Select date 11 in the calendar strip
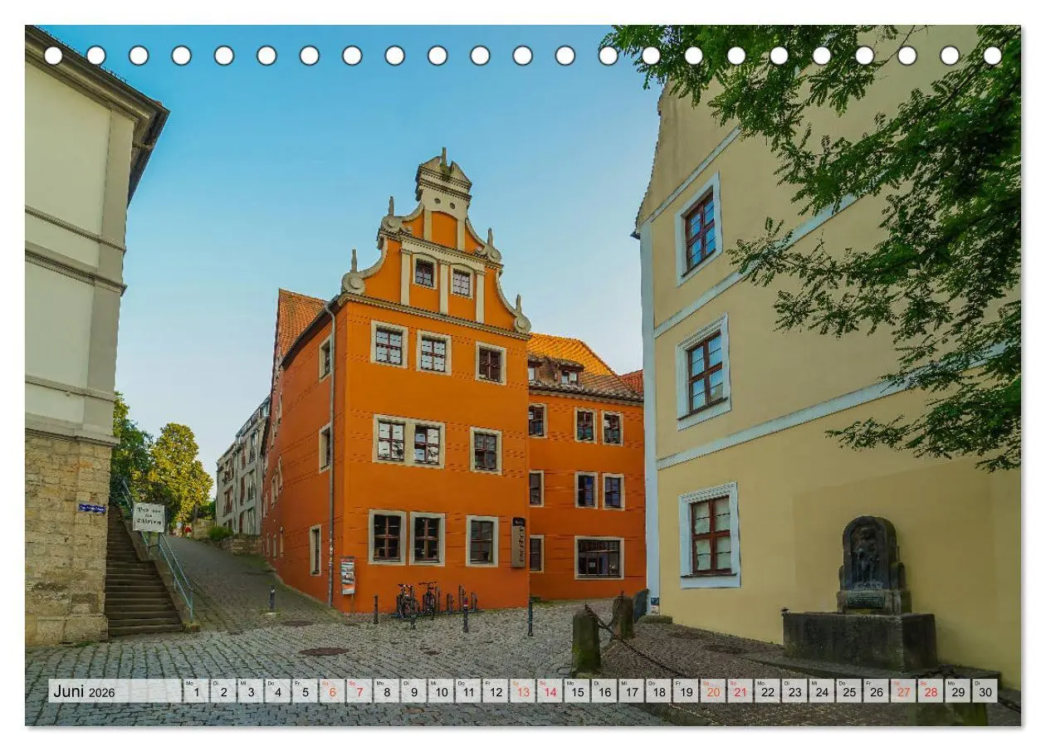1046x751 pixels. pos(468,691)
